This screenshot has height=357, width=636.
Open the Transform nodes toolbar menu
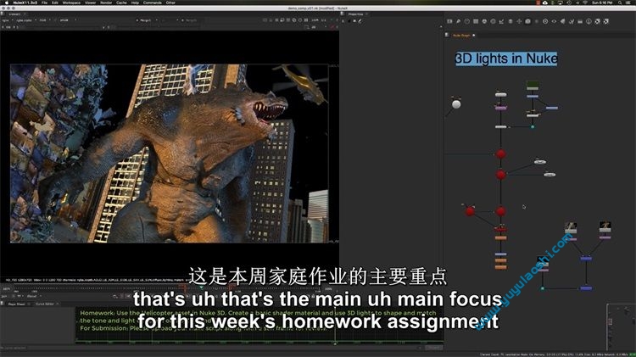[519, 21]
